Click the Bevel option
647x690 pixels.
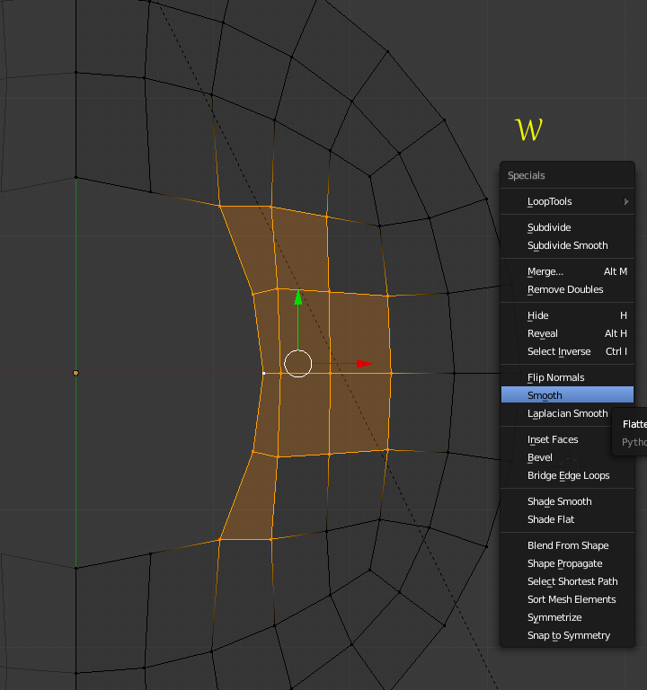[567, 457]
